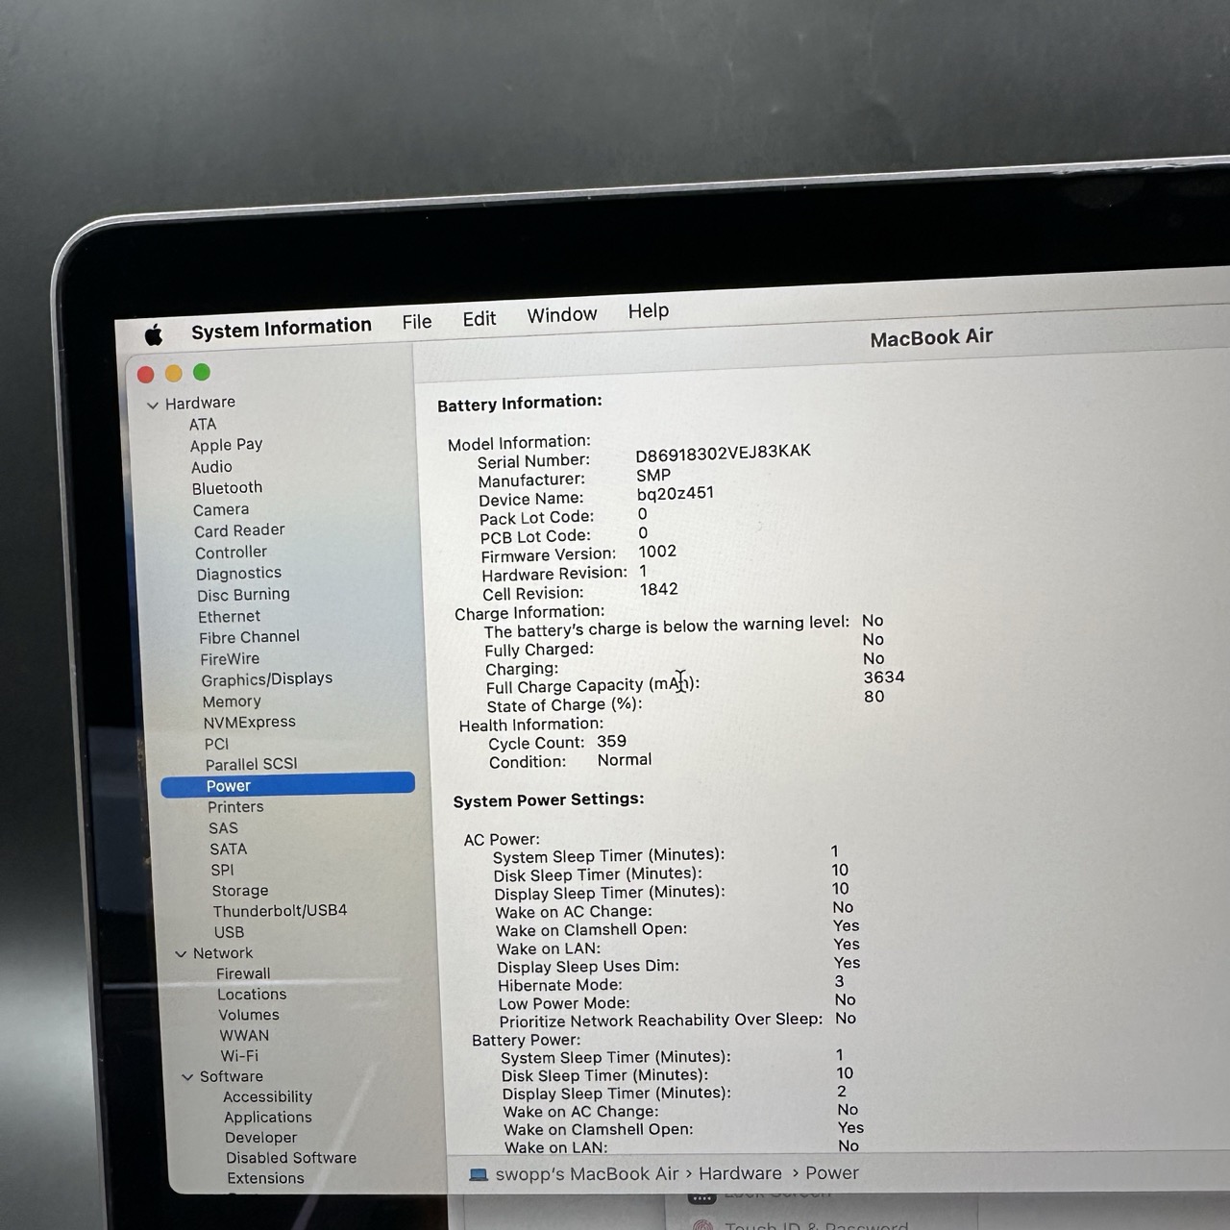Open the Window menu

pyautogui.click(x=561, y=315)
